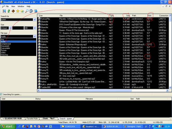Open SCARICATA folder from taskbar
This screenshot has width=172, height=129.
coord(70,127)
